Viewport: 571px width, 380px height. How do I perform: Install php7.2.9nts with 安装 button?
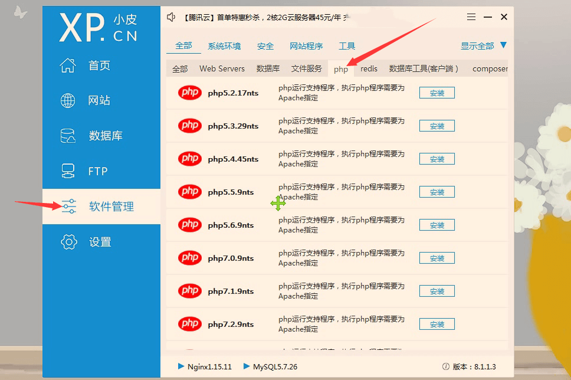[x=437, y=325]
